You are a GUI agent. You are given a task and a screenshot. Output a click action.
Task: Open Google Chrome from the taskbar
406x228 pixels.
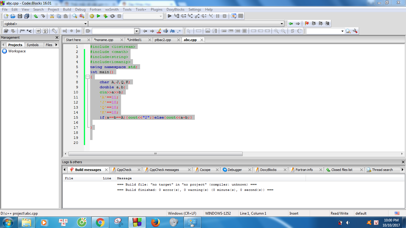[x=100, y=222]
